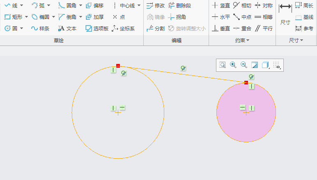The image size is (317, 180).
Task: Click the 拐角 (Corner) tool
Action: (177, 17)
